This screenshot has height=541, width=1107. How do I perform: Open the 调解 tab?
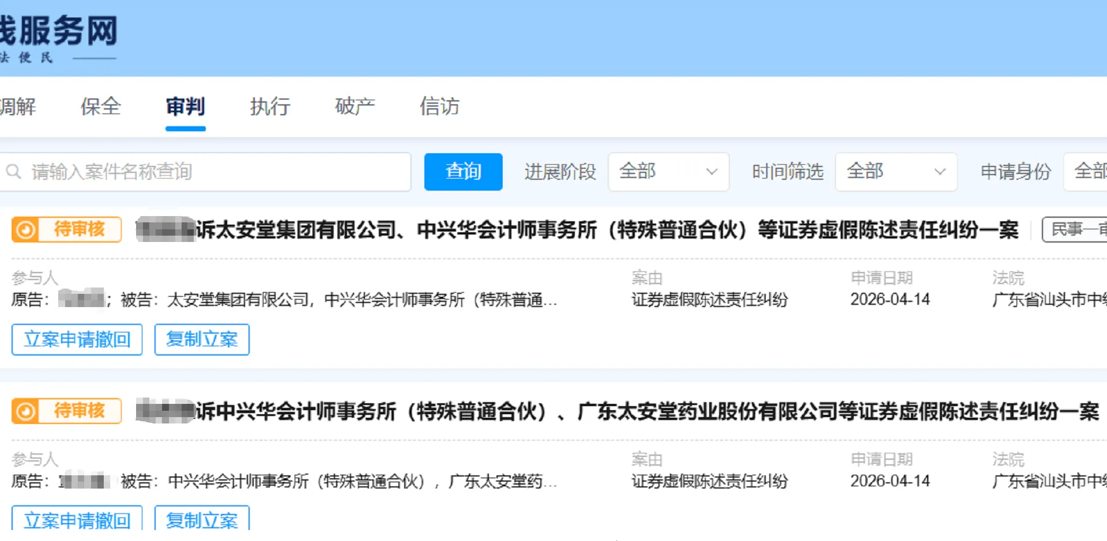pos(17,107)
